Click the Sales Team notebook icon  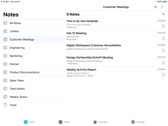coord(5,80)
